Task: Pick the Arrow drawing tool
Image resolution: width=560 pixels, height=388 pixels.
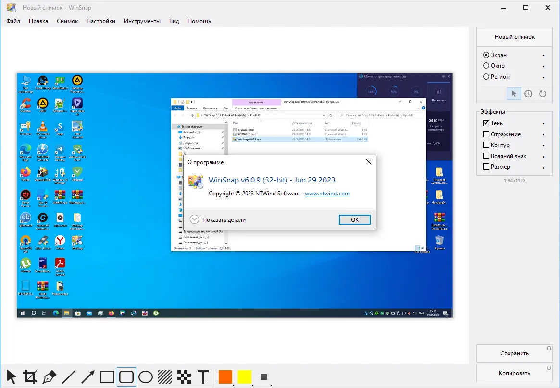Action: (x=87, y=377)
